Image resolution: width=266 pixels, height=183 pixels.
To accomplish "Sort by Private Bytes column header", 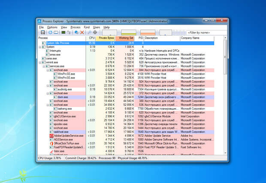I will point(106,38).
